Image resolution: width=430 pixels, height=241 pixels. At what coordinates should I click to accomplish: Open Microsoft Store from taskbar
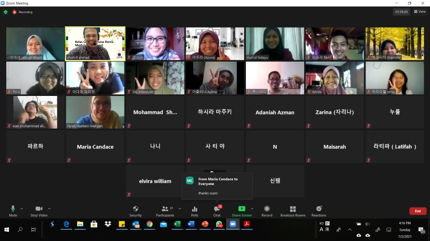coord(94,224)
